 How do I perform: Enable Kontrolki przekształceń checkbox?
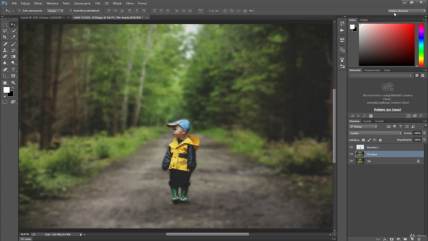[x=70, y=11]
